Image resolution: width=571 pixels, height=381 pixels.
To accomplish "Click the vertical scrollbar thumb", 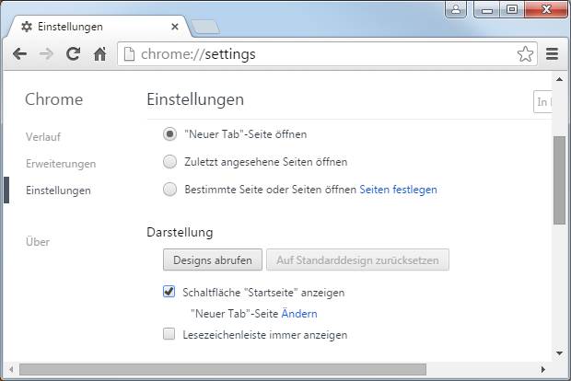I will click(x=559, y=180).
